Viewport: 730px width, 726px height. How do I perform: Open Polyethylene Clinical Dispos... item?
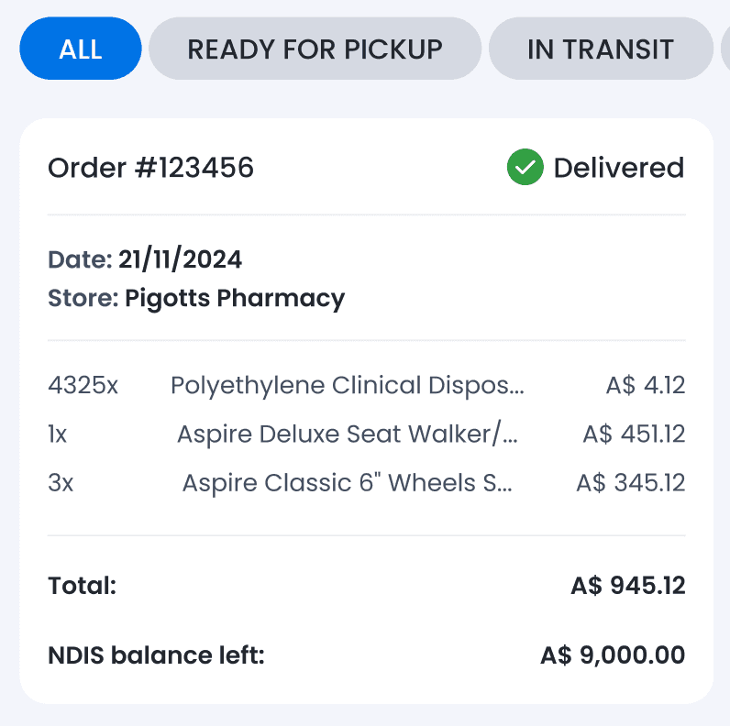point(348,385)
